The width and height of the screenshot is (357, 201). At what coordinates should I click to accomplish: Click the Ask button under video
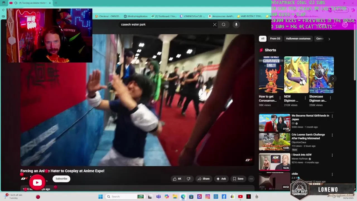coord(221,179)
